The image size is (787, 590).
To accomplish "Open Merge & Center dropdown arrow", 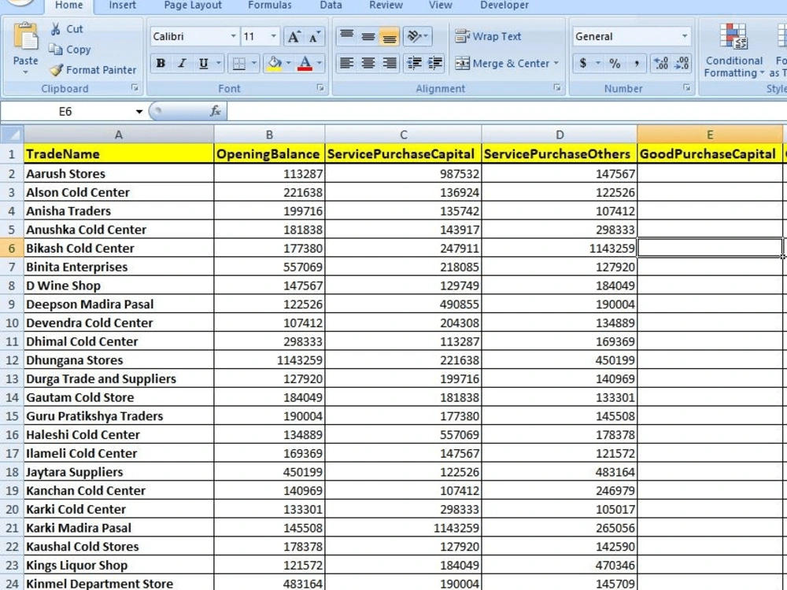I will [556, 63].
